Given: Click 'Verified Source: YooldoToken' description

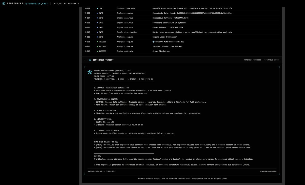Looking at the screenshot, I should pyautogui.click(x=167, y=46).
